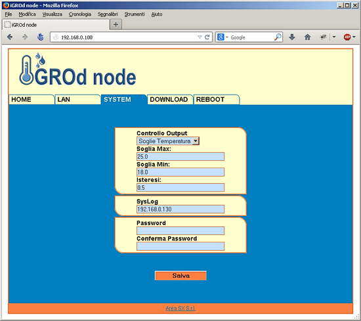The width and height of the screenshot is (361, 321).
Task: Open a new tab with plus button
Action: point(116,24)
